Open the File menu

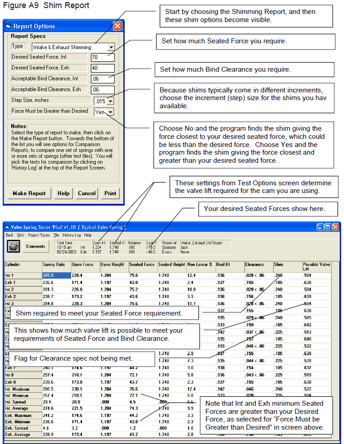pos(56,235)
